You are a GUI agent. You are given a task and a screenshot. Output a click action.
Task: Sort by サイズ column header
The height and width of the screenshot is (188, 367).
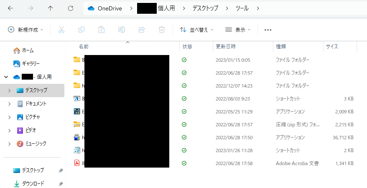point(332,47)
